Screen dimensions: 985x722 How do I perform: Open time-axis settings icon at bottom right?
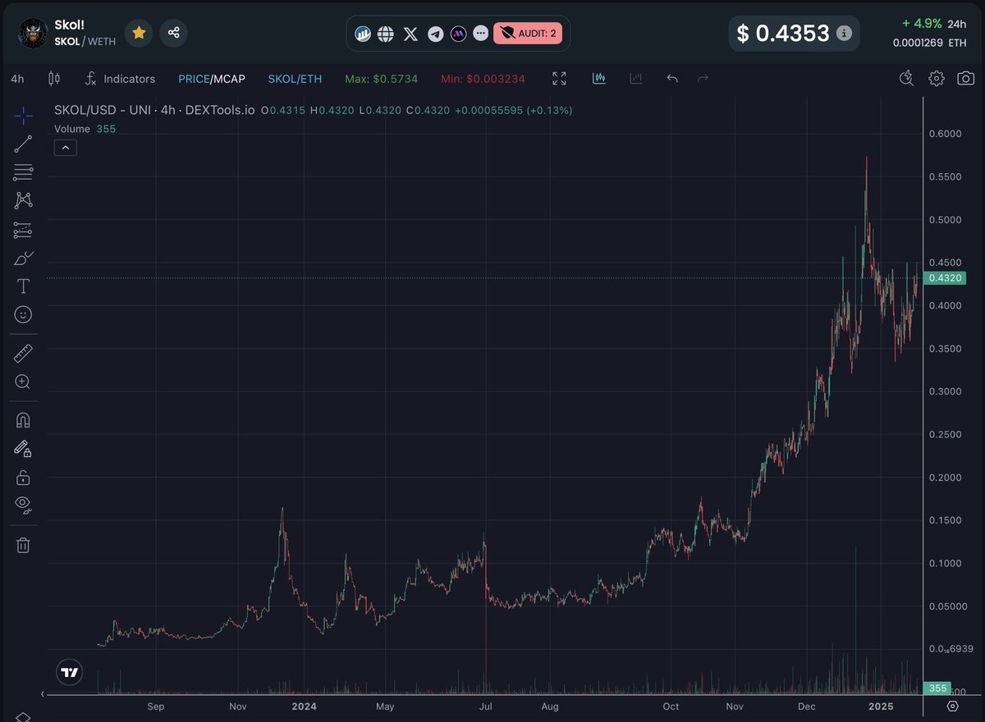click(x=952, y=706)
